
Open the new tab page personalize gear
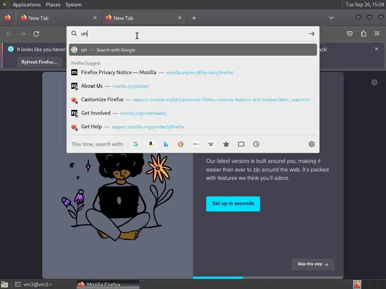coord(374,82)
